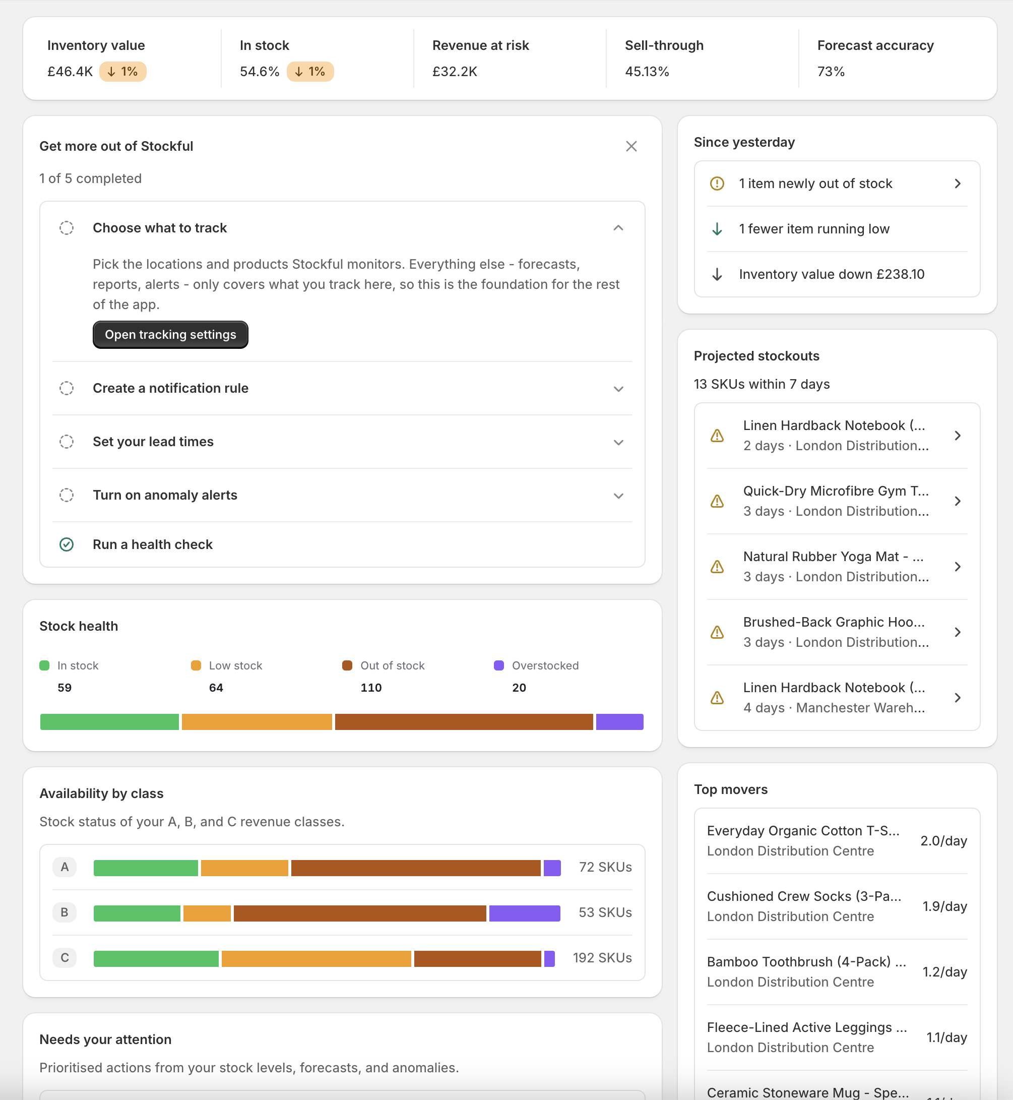Expand the Create a notification rule step

(618, 389)
